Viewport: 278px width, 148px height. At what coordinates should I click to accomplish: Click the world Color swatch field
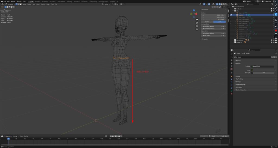coord(263,70)
